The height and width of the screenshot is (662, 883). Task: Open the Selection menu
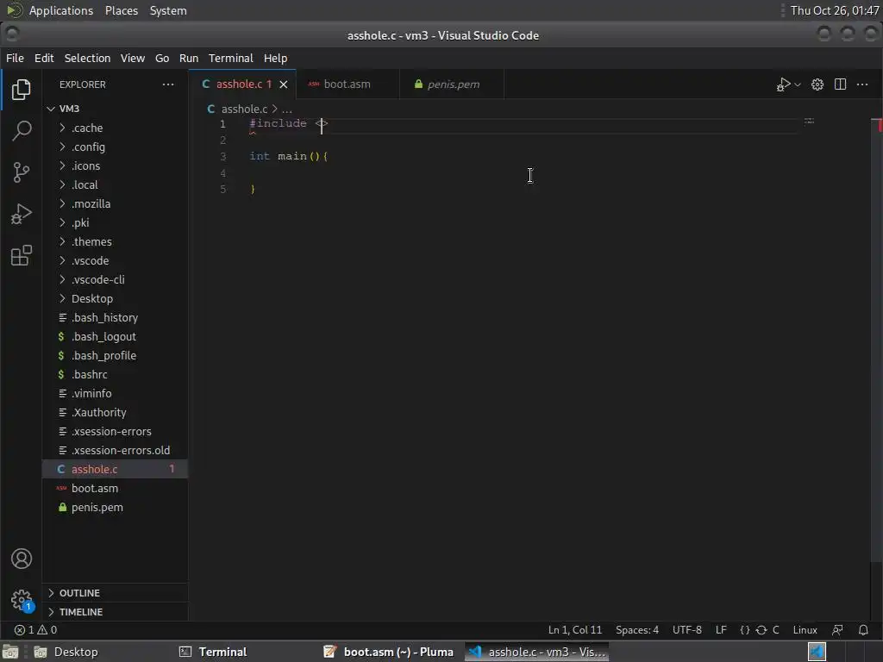(x=87, y=58)
